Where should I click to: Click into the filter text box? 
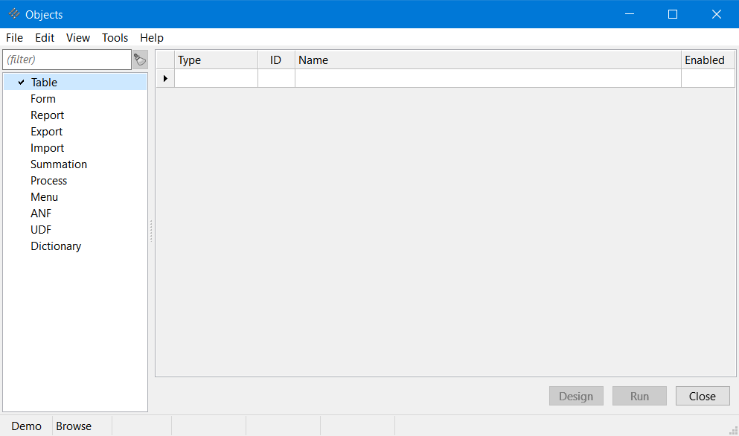click(x=67, y=60)
